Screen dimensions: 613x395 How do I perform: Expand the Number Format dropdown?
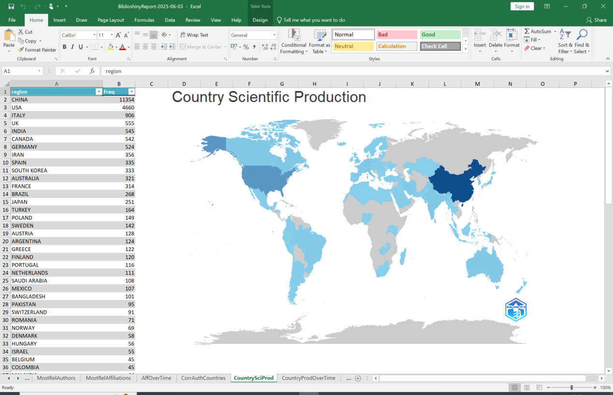point(274,35)
